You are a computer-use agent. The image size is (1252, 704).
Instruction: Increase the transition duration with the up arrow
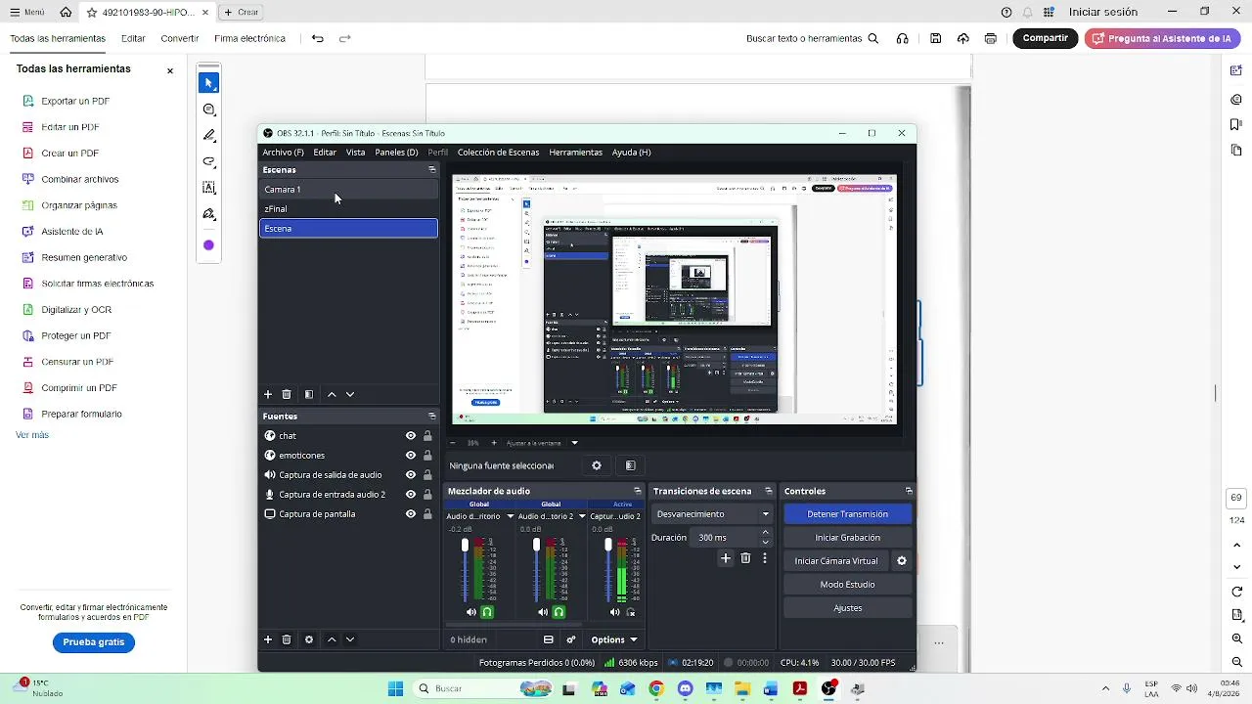[765, 533]
